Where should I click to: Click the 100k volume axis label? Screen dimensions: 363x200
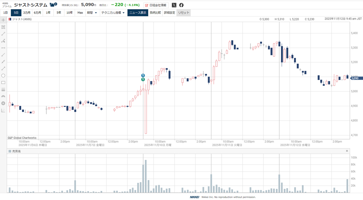click(x=353, y=158)
